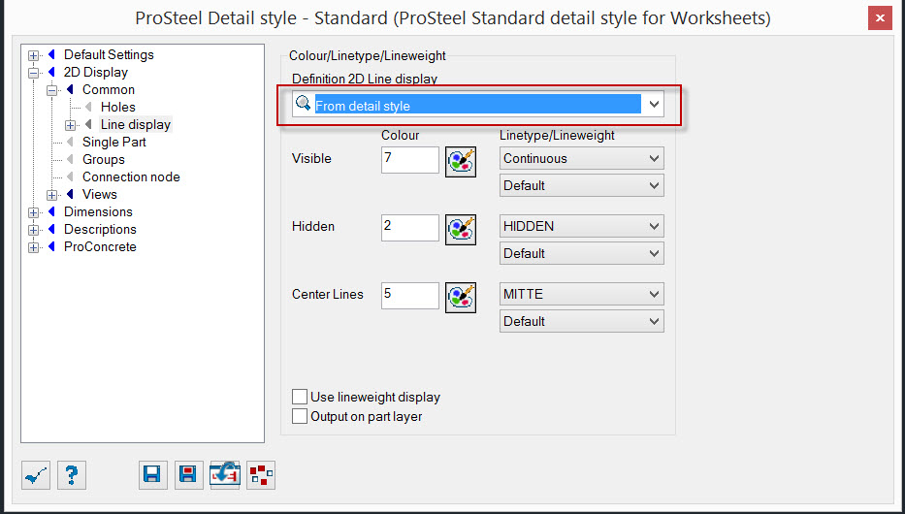The width and height of the screenshot is (905, 514).
Task: Select Groups in the tree
Action: (x=104, y=159)
